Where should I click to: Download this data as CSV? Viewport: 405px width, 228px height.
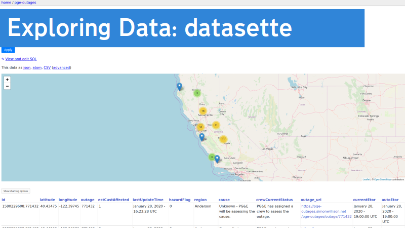[x=47, y=67]
